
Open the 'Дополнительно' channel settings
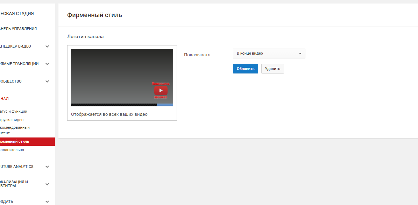point(12,150)
